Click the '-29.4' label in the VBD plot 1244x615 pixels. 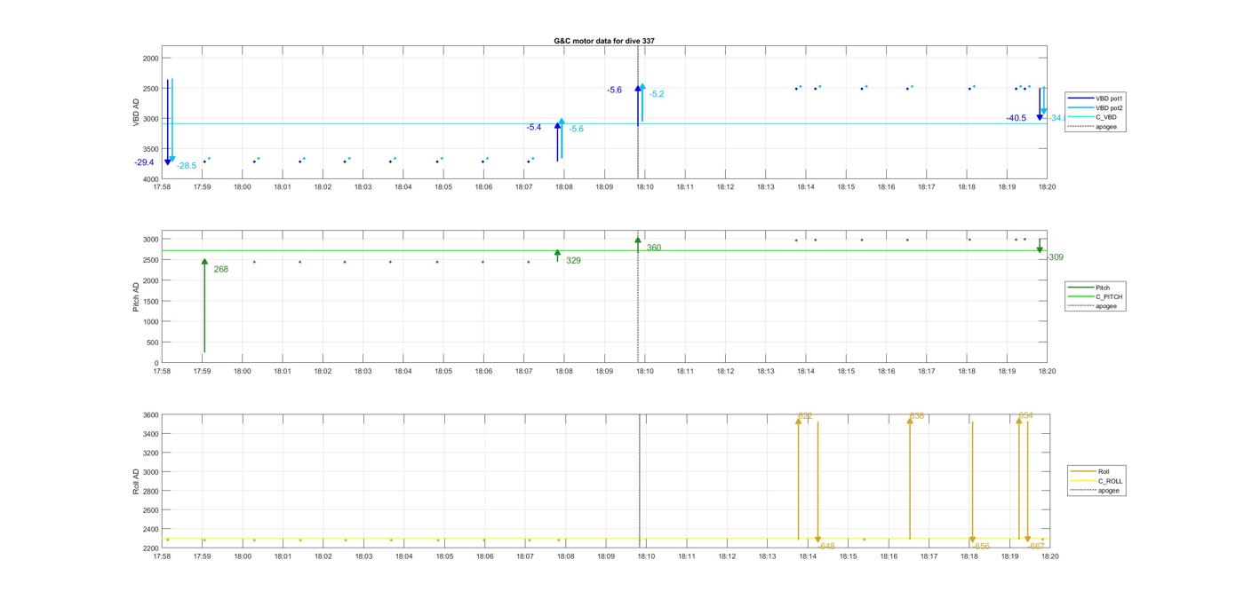pyautogui.click(x=144, y=162)
